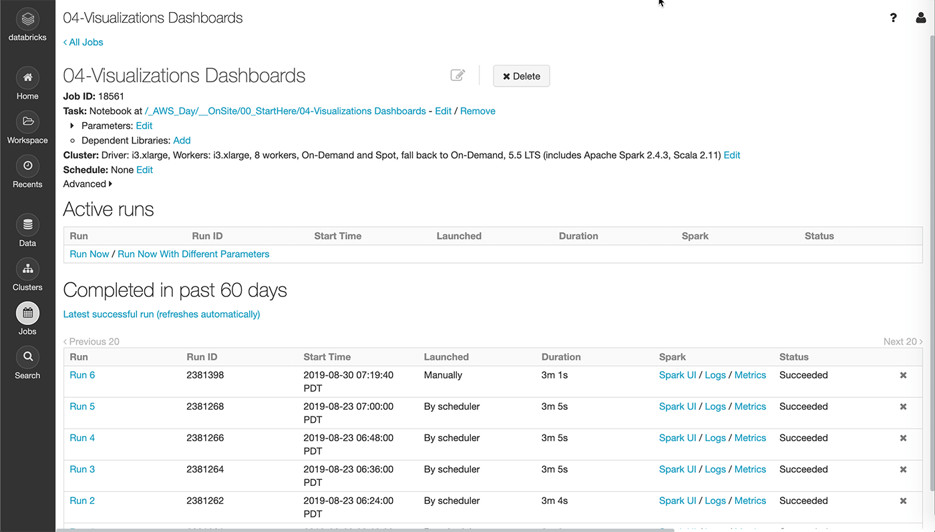This screenshot has width=935, height=532.
Task: Open Spark UI for Run 5
Action: [677, 407]
